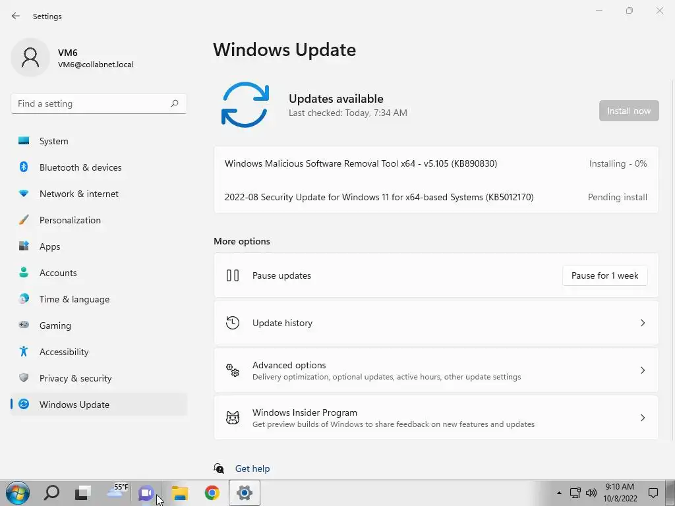Click the Accessibility figure icon in sidebar
675x506 pixels.
coord(24,352)
